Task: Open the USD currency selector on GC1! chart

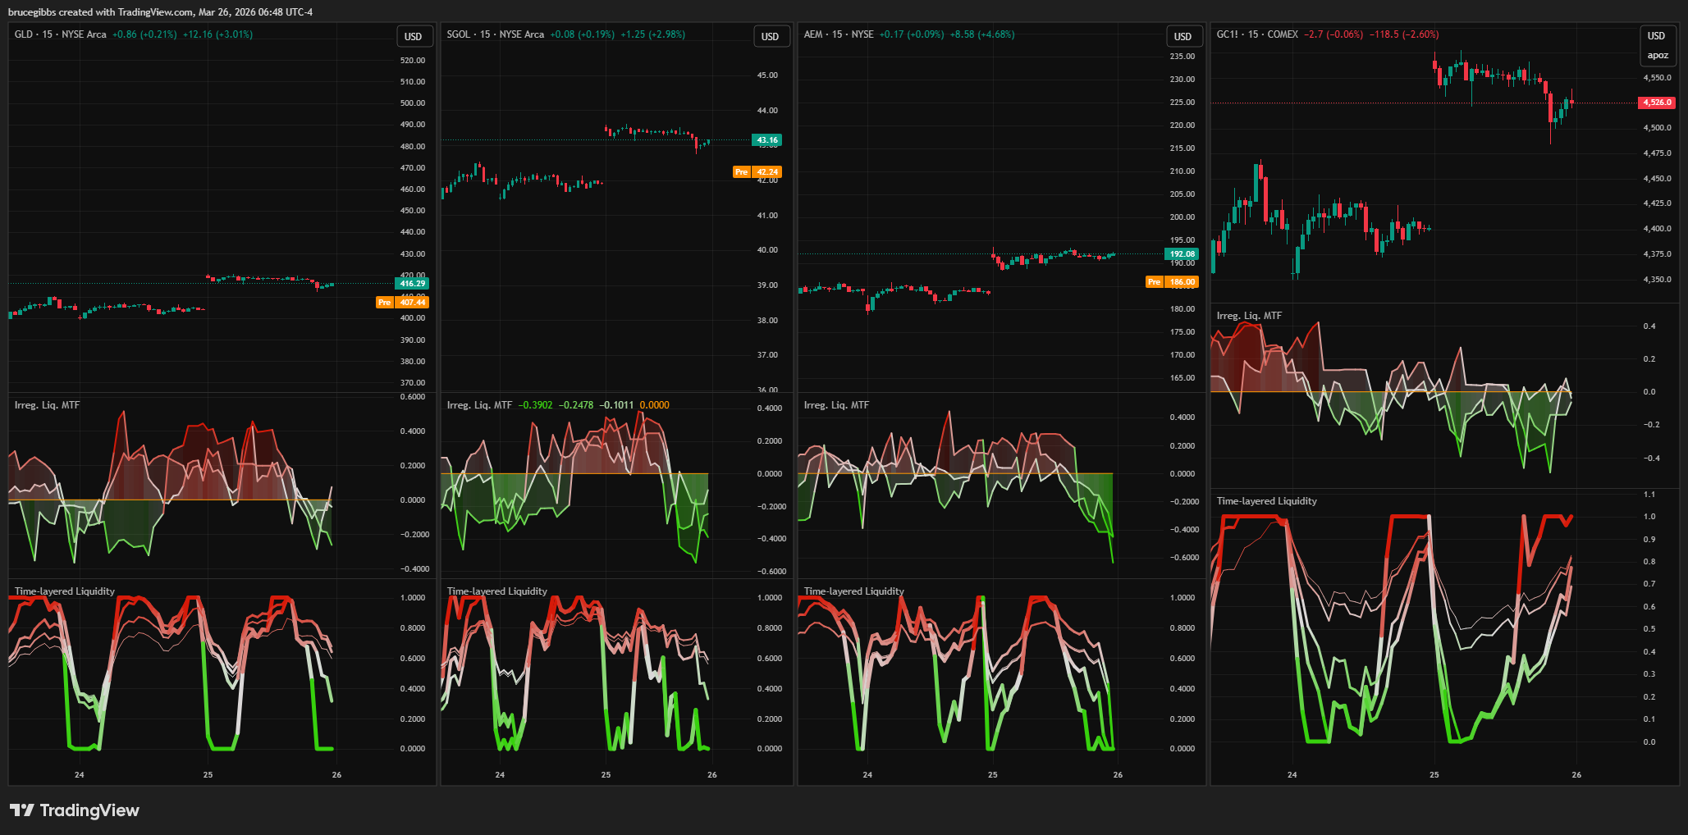Action: click(x=1656, y=36)
